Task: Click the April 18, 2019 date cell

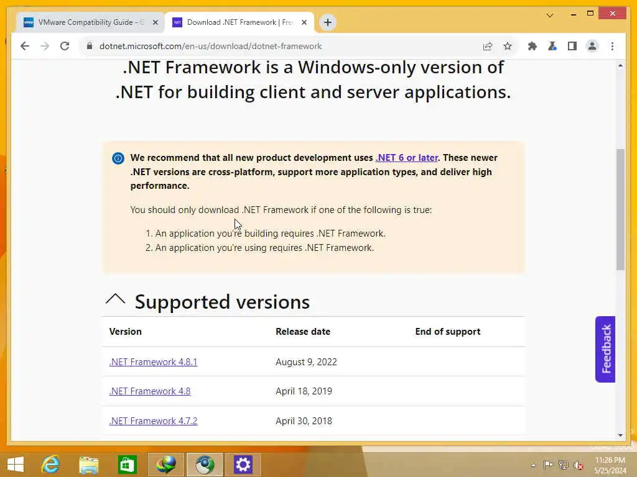Action: tap(304, 391)
